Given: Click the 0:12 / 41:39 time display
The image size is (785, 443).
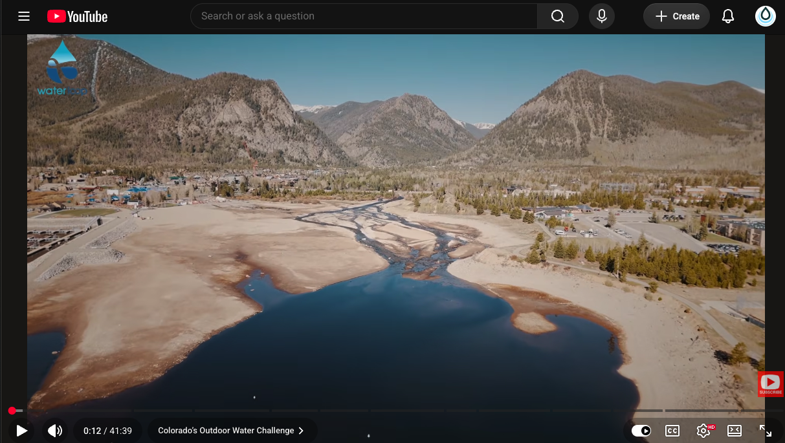Looking at the screenshot, I should click(107, 431).
